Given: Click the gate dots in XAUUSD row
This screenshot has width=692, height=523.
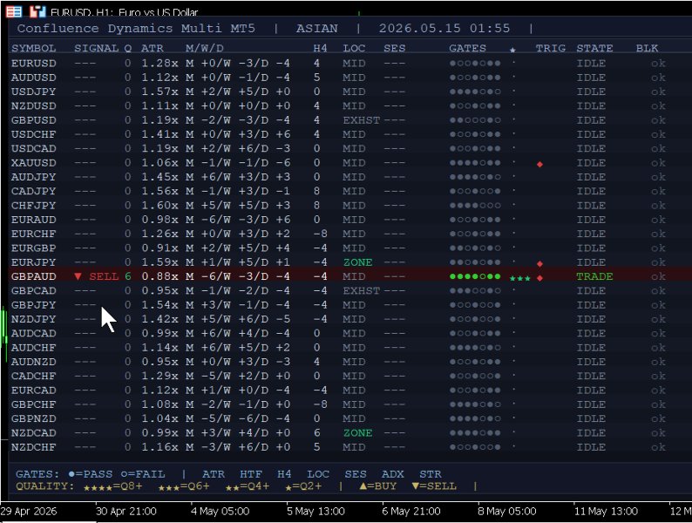Looking at the screenshot, I should tap(475, 163).
